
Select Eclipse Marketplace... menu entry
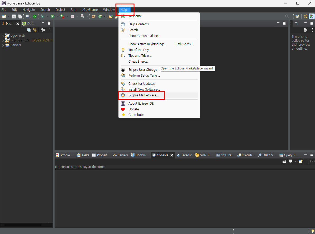[x=159, y=95]
